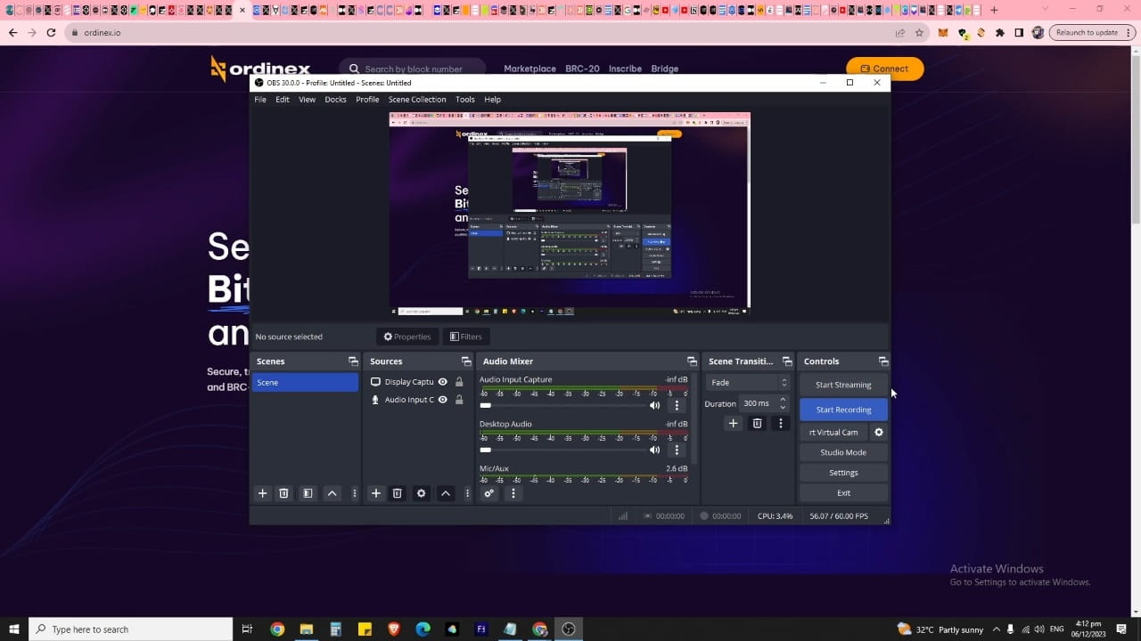The image size is (1141, 641).
Task: Select the Scene item in Scenes list
Action: (305, 383)
